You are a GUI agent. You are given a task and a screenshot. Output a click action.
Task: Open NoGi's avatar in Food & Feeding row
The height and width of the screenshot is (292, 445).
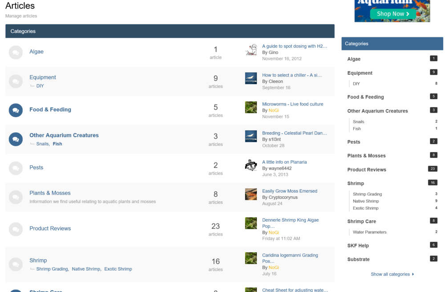point(251,107)
